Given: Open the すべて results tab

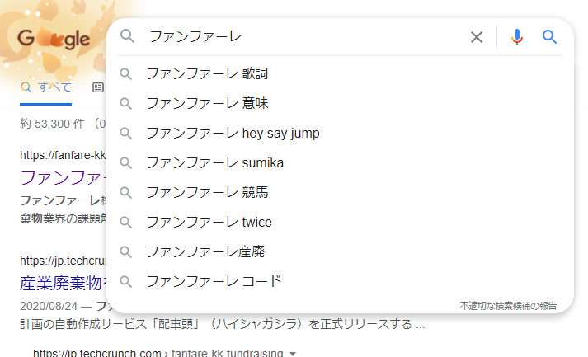Looking at the screenshot, I should [x=45, y=87].
